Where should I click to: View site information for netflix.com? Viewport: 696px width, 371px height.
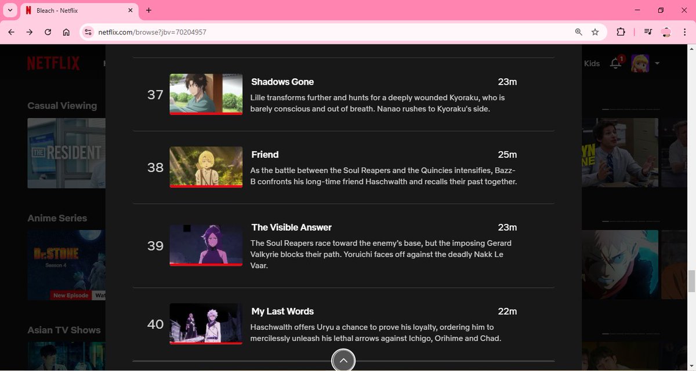pos(88,32)
